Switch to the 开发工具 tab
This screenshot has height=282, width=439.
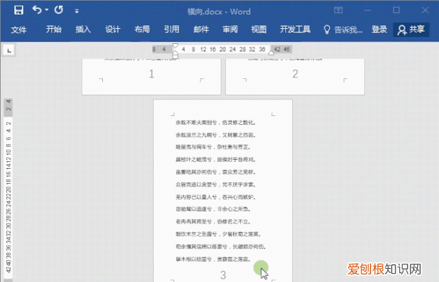pyautogui.click(x=295, y=30)
